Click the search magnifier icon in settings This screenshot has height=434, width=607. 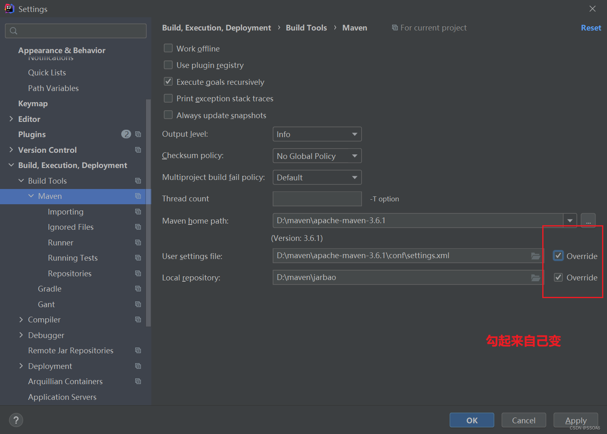point(14,31)
